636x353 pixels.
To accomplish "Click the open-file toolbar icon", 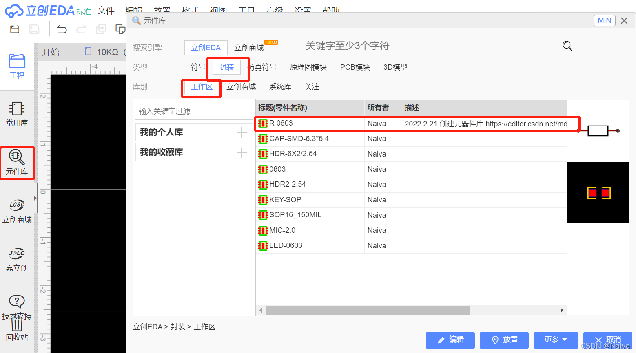I will tap(15, 29).
